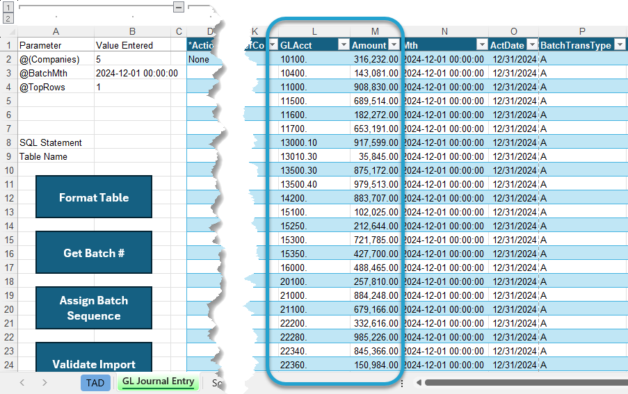Open the BatchTransType column filter dropdown

(620, 44)
